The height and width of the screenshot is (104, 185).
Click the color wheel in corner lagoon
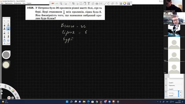click(13, 91)
